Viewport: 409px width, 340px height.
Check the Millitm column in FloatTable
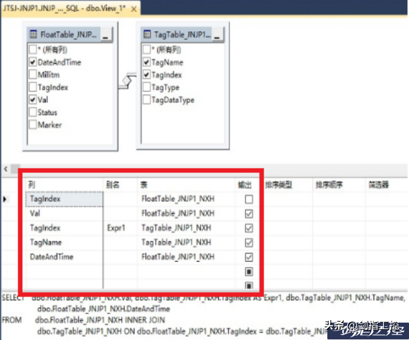(x=32, y=75)
